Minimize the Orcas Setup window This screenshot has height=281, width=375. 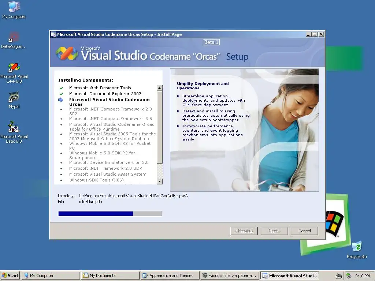[308, 34]
